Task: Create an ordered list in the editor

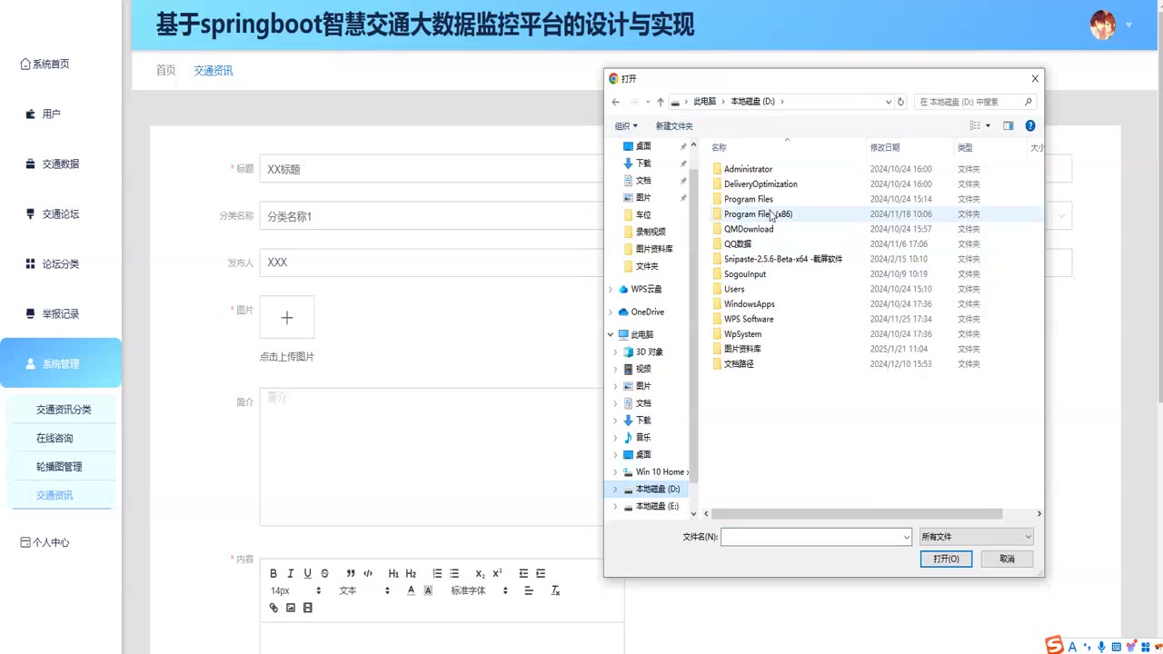Action: [x=437, y=573]
